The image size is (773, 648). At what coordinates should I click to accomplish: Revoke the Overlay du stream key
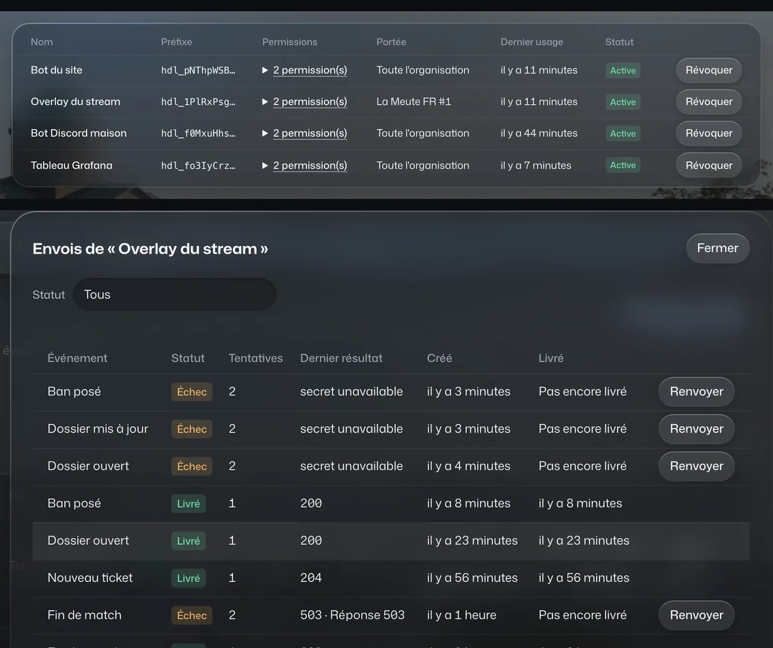(709, 101)
